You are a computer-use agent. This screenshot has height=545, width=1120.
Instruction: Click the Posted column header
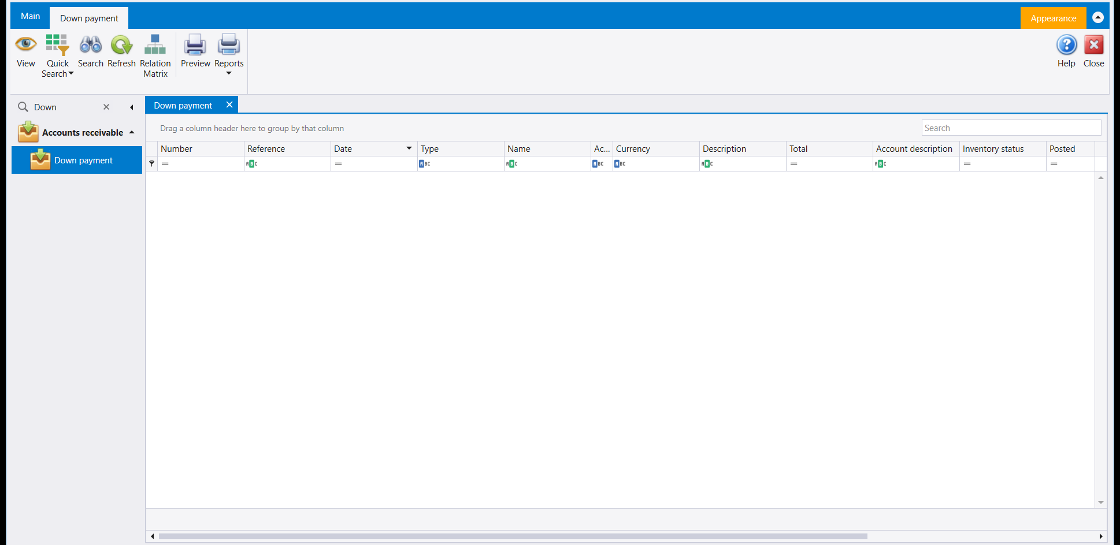1070,148
